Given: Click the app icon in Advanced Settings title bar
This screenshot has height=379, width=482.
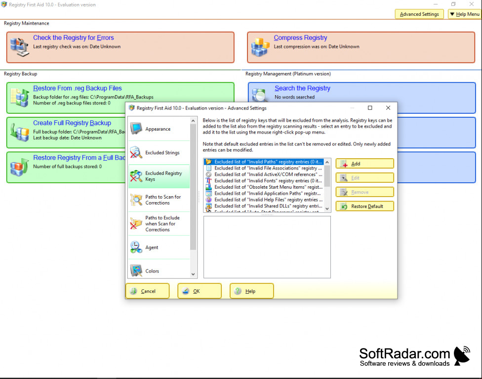Looking at the screenshot, I should [132, 108].
